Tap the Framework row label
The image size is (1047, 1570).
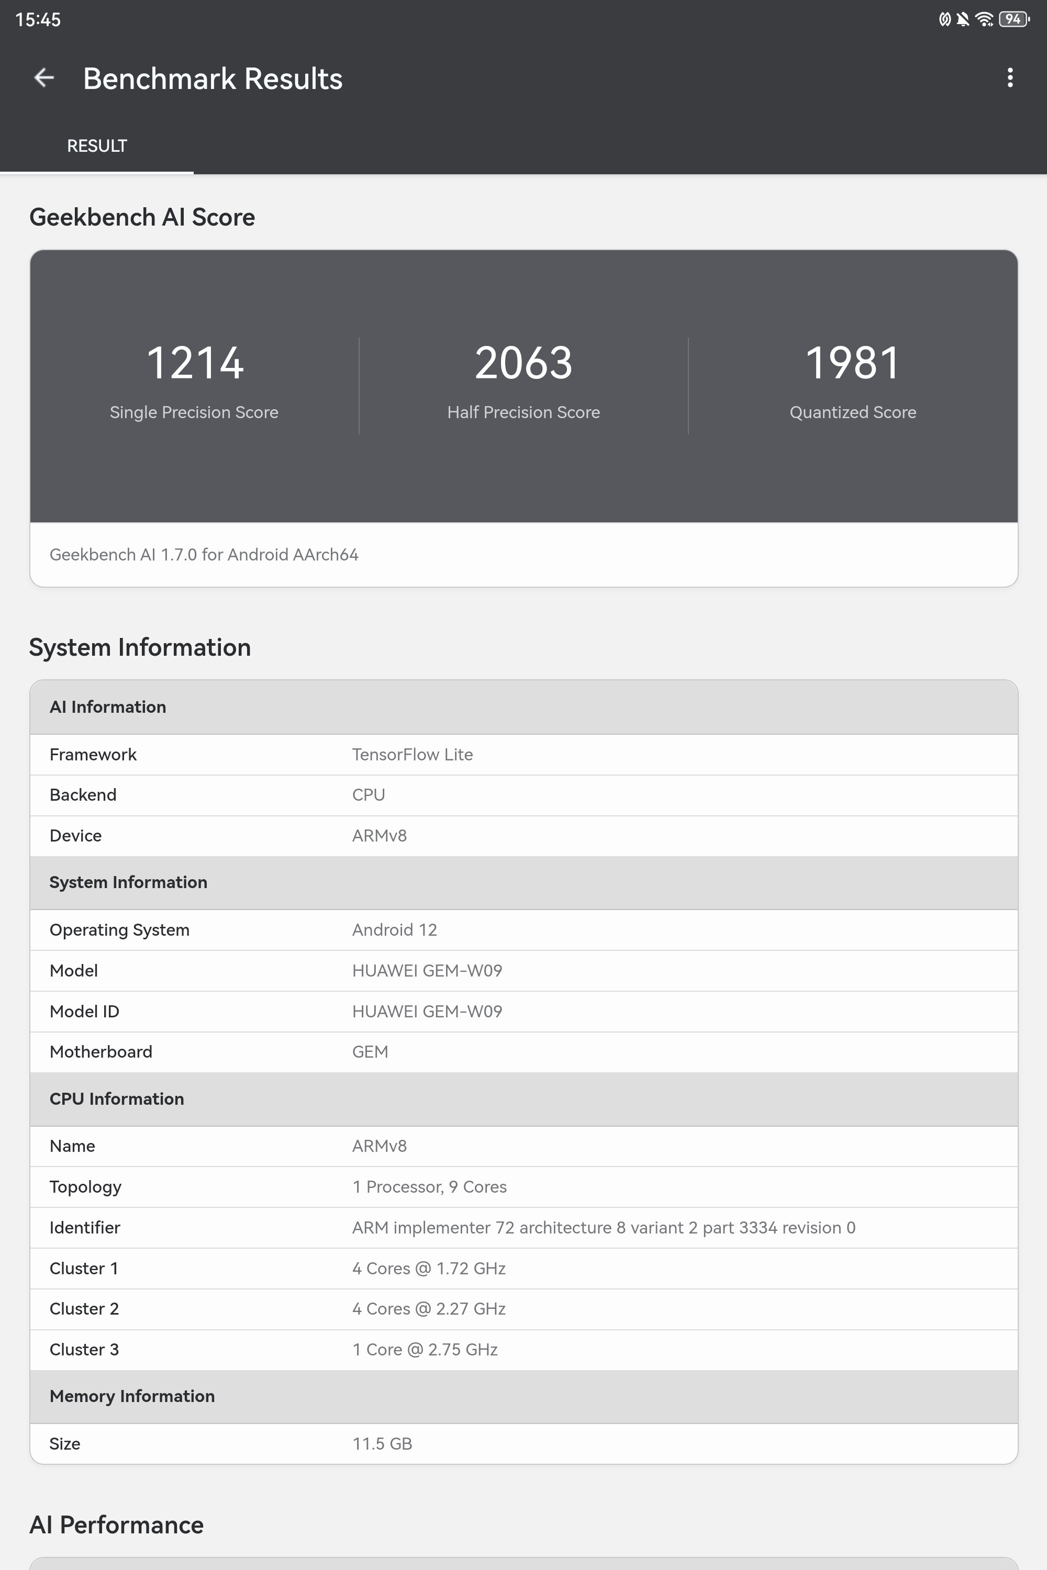93,755
